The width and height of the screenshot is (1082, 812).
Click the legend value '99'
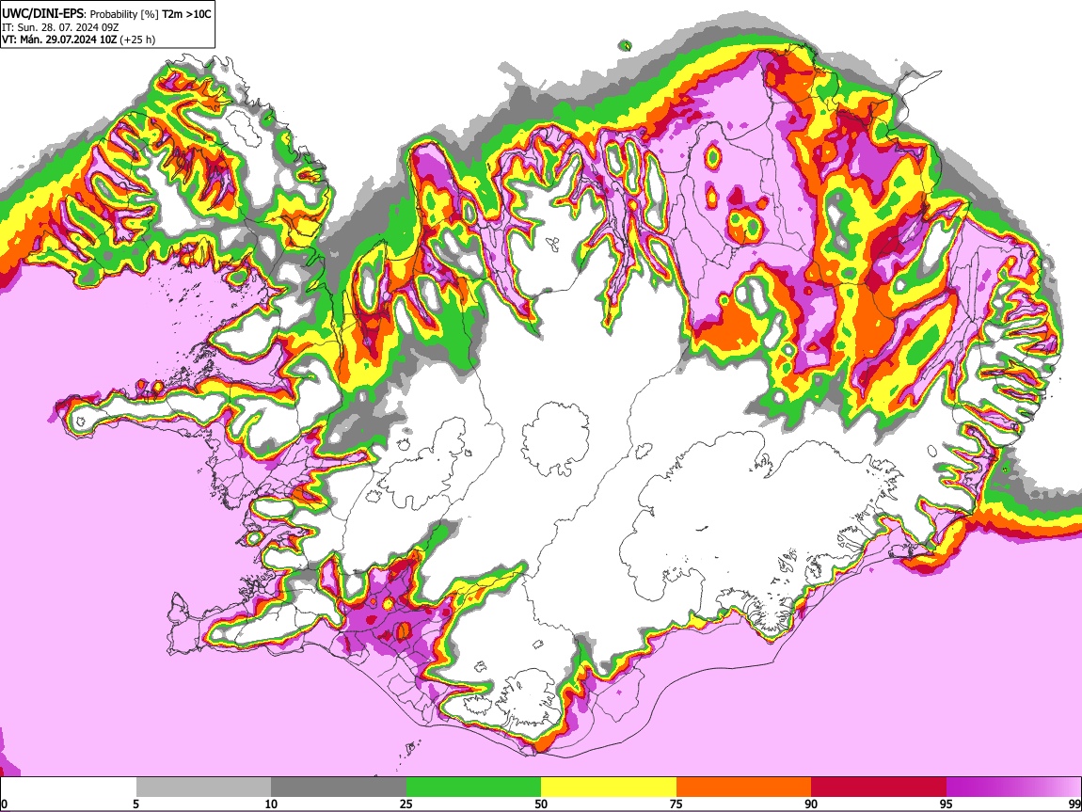(1074, 804)
